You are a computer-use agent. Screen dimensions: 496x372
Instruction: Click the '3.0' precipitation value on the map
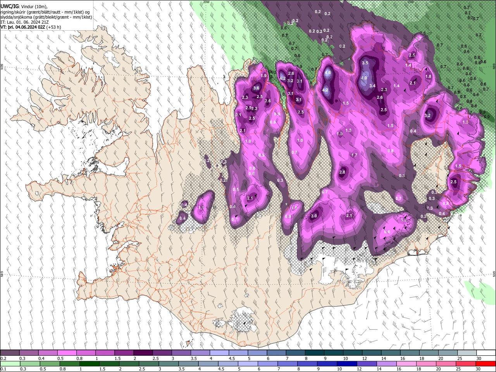pos(314,216)
